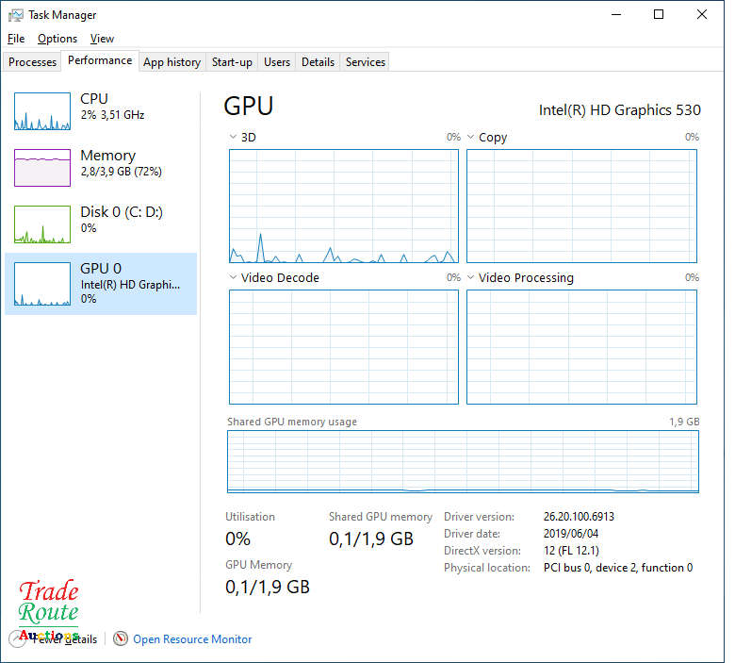Viewport: 735px width, 663px height.
Task: Click the Video Decode usage graph
Action: point(344,347)
